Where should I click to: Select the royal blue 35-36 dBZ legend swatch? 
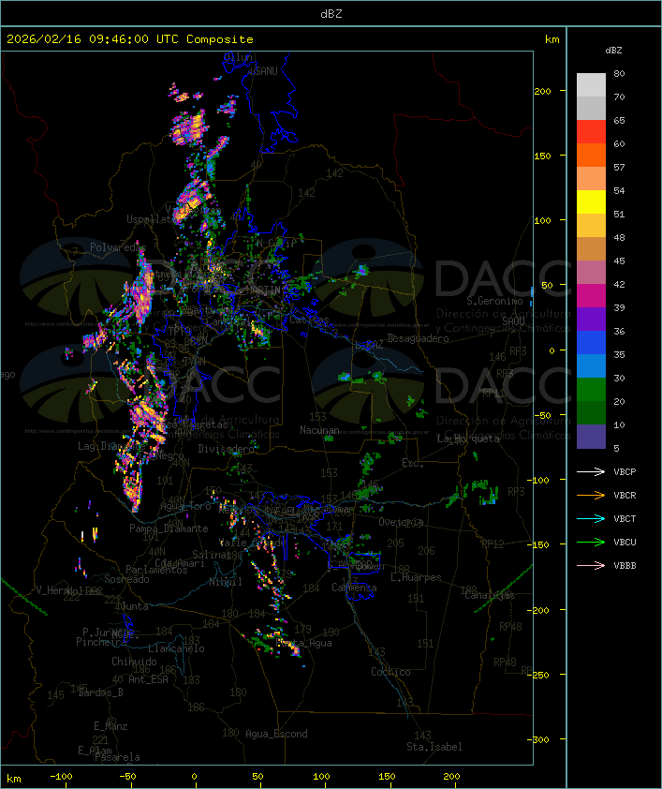point(591,343)
